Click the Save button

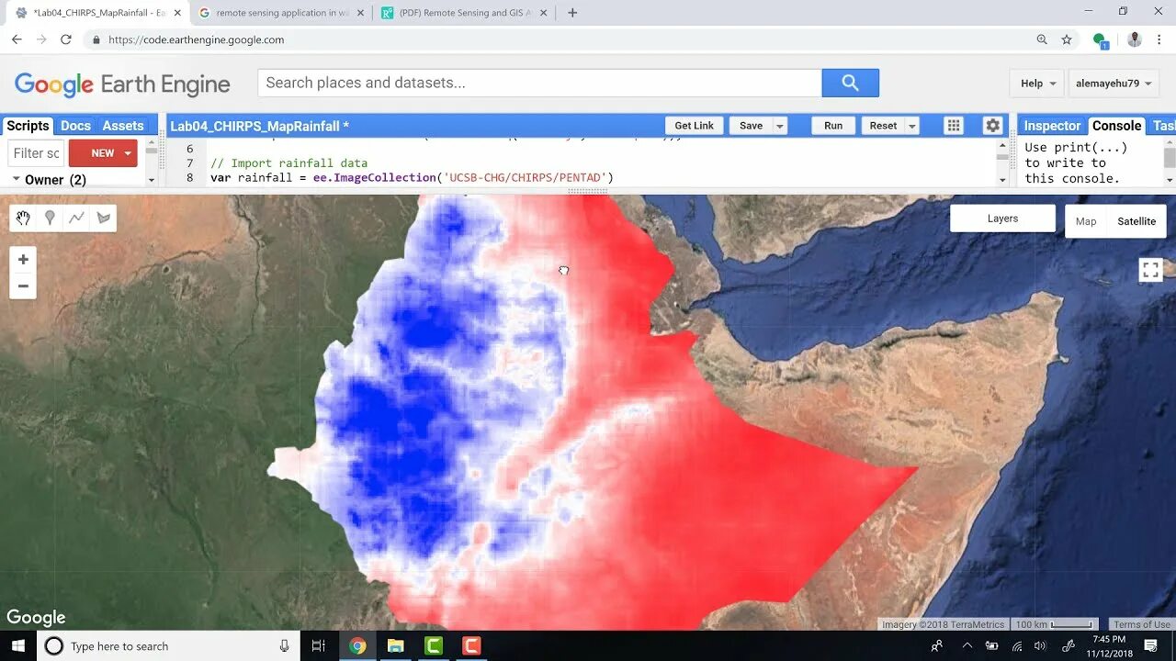click(x=751, y=126)
